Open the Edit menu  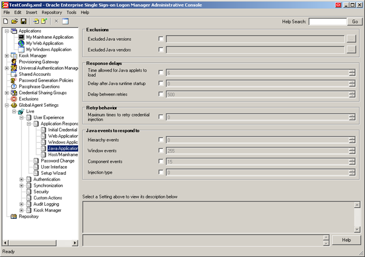[x=18, y=13]
